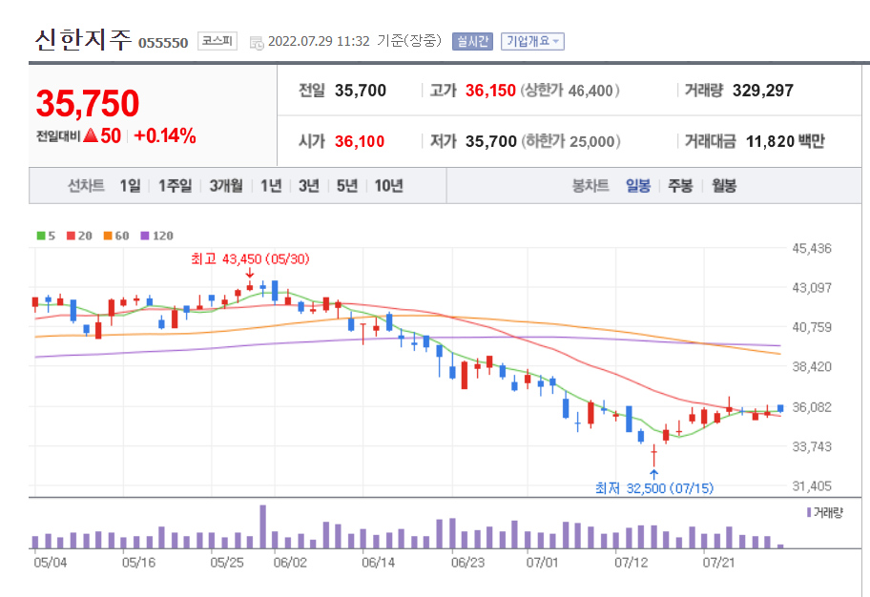Click the +0.14% change rate
This screenshot has height=597, width=870.
165,135
